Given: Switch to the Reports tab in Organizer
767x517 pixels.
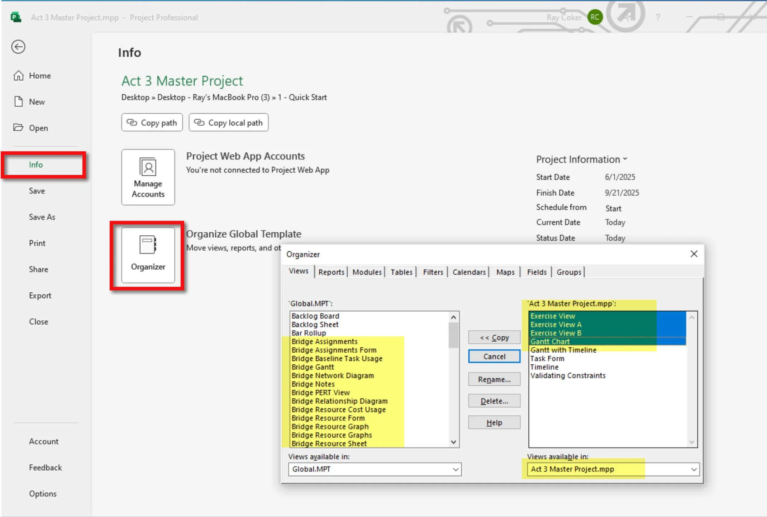Looking at the screenshot, I should (x=331, y=272).
